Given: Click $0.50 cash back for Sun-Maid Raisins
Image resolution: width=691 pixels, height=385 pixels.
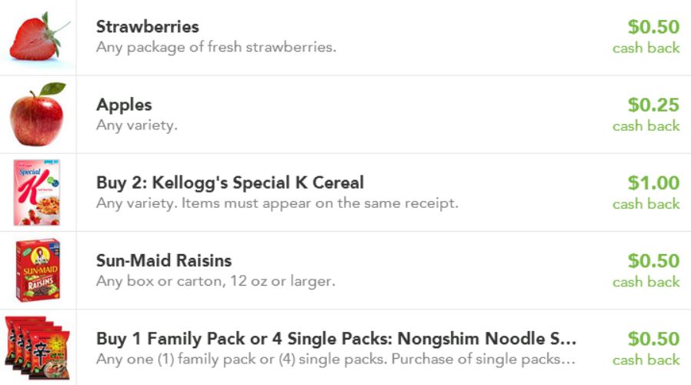Looking at the screenshot, I should 653,261.
